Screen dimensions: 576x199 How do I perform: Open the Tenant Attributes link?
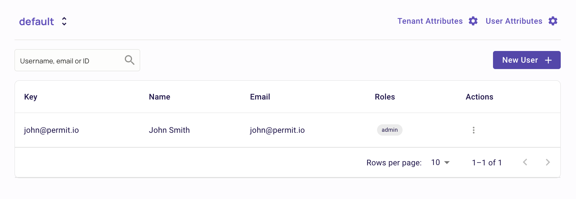click(430, 21)
